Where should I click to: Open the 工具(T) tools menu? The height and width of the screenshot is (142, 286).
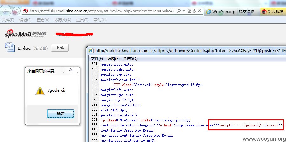[x=82, y=20]
